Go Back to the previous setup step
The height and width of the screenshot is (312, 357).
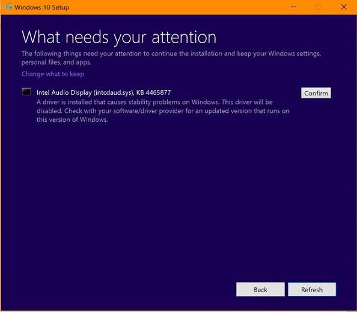tap(260, 290)
